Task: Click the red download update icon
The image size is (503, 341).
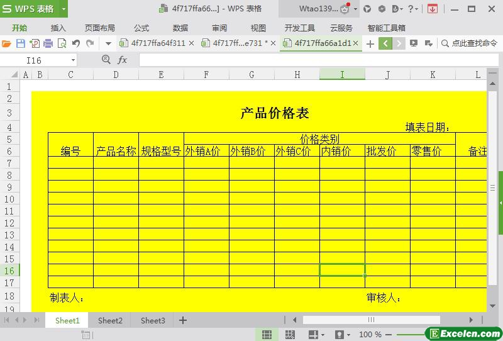Action: coord(433,9)
